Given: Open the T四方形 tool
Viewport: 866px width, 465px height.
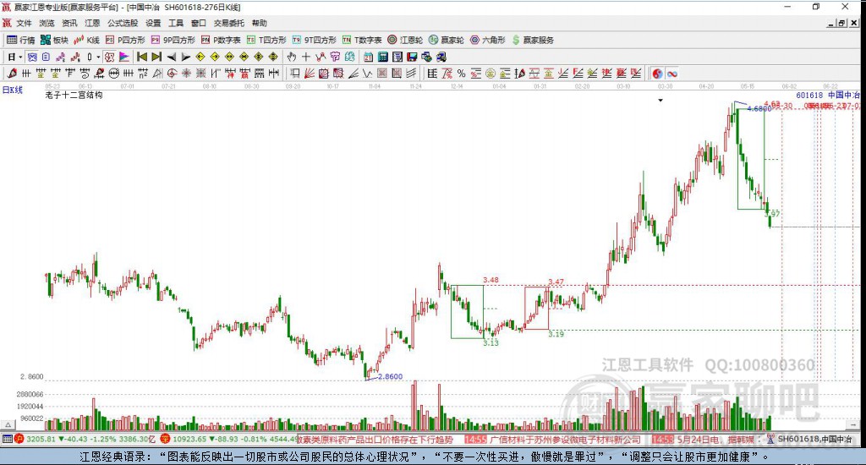Looking at the screenshot, I should pos(266,41).
